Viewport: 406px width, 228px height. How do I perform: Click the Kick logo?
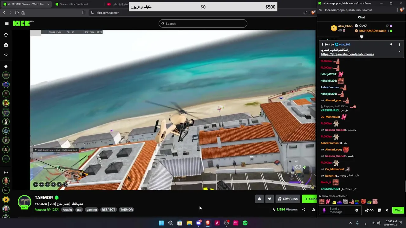tap(23, 23)
